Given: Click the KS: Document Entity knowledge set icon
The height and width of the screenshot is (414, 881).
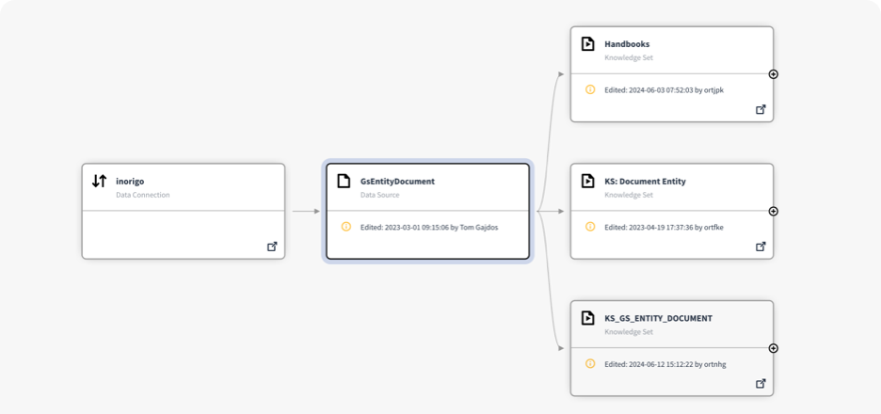Looking at the screenshot, I should tap(588, 181).
